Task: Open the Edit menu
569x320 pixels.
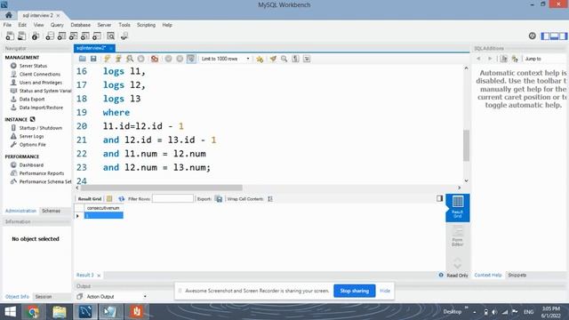Action: pos(22,25)
